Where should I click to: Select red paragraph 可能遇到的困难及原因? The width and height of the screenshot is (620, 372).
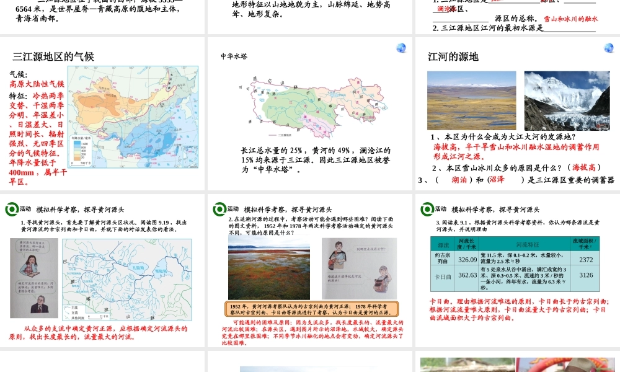[312, 332]
